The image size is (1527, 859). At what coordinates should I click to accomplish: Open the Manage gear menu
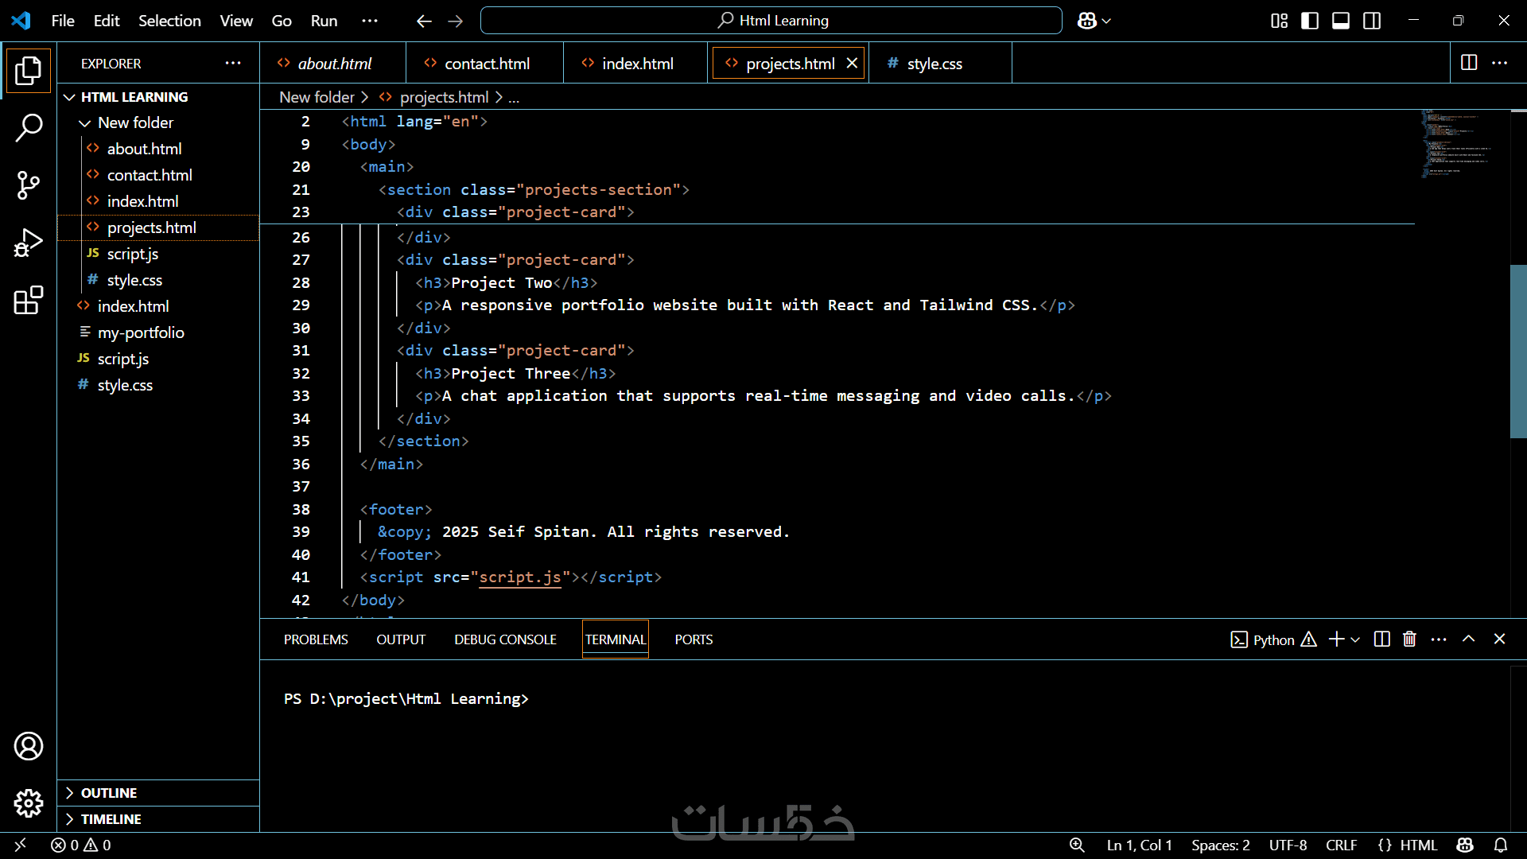coord(29,803)
